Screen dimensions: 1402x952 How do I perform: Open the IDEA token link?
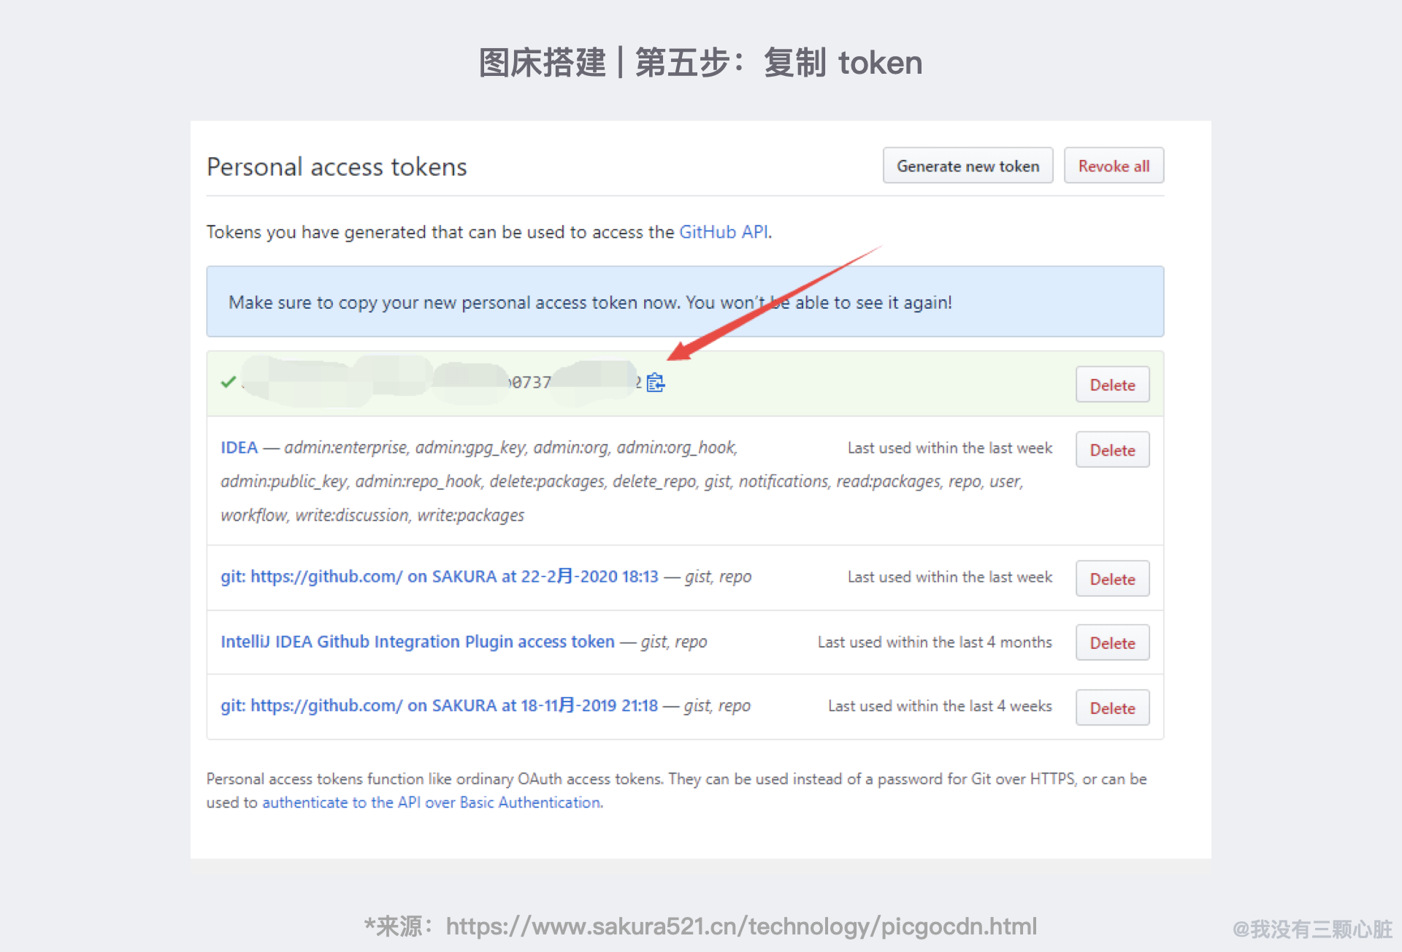pos(239,448)
